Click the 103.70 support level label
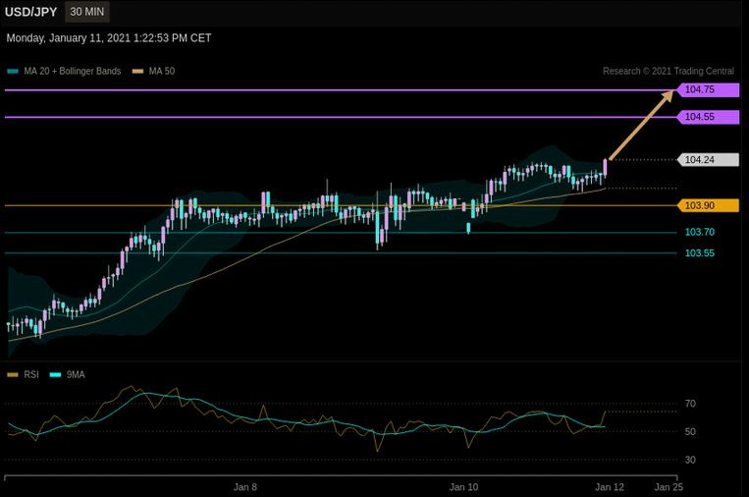 pyautogui.click(x=700, y=232)
